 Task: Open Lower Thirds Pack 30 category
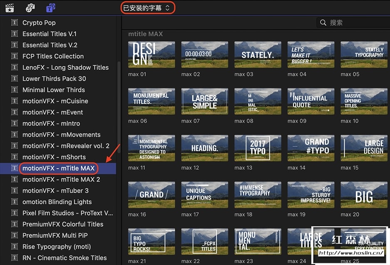(x=58, y=79)
